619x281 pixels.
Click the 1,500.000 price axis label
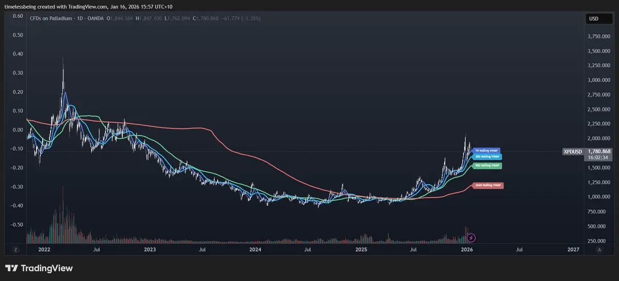click(x=599, y=168)
